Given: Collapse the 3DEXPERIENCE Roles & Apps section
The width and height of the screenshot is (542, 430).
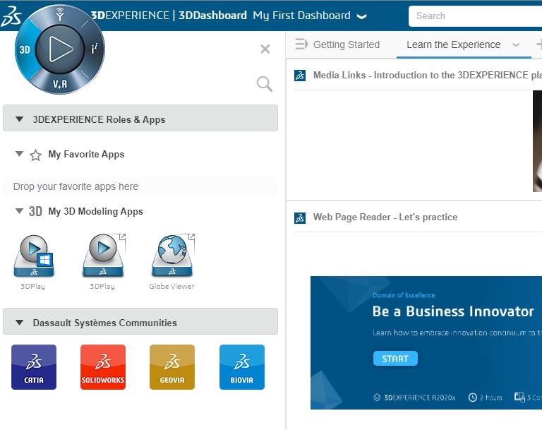Looking at the screenshot, I should tap(20, 119).
